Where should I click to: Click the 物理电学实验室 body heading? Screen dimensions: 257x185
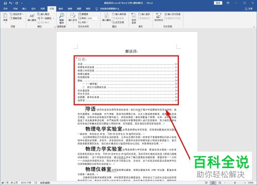pos(103,128)
